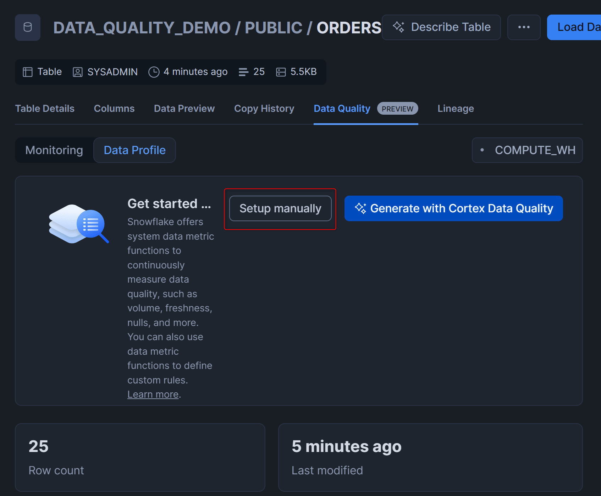The height and width of the screenshot is (496, 601).
Task: Click PUBLIC schema in the breadcrumb
Action: [273, 28]
